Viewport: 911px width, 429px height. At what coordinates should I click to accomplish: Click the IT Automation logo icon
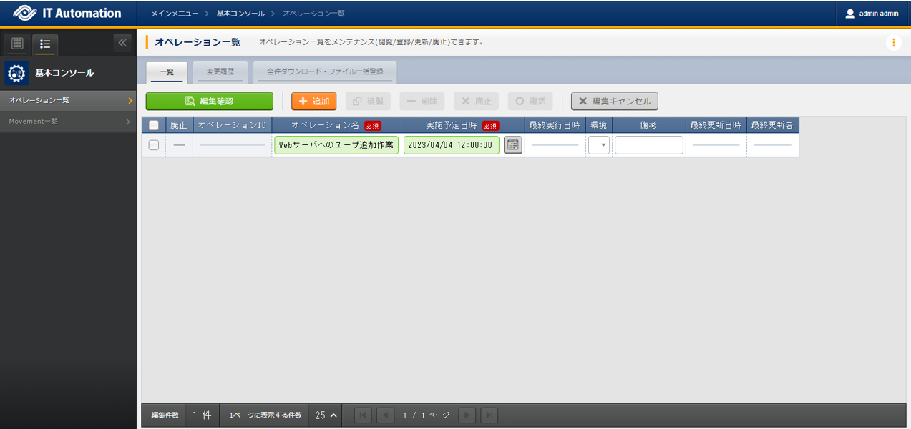[26, 12]
